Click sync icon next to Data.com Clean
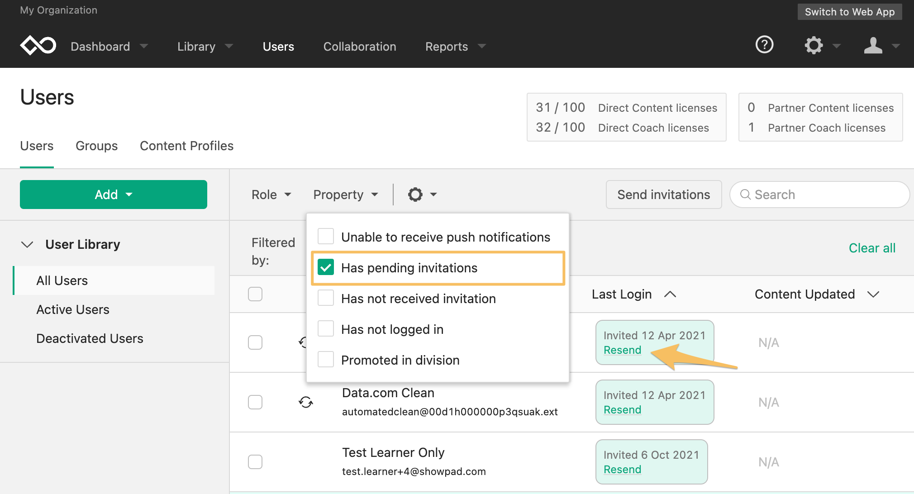This screenshot has height=494, width=914. (x=306, y=402)
